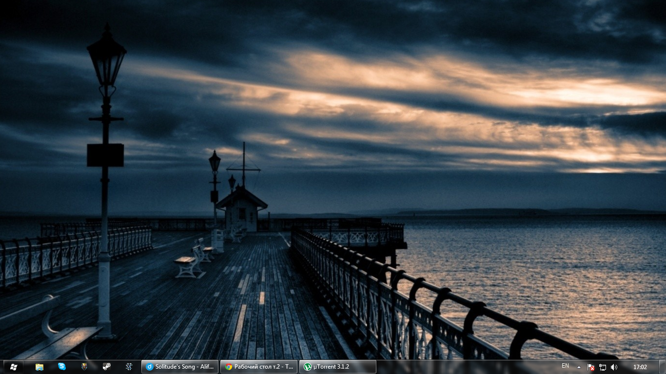Show hidden notification area icons

(579, 367)
